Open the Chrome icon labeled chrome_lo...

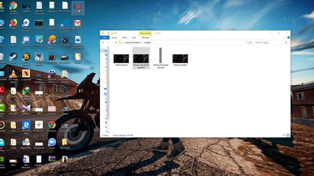tap(52, 126)
